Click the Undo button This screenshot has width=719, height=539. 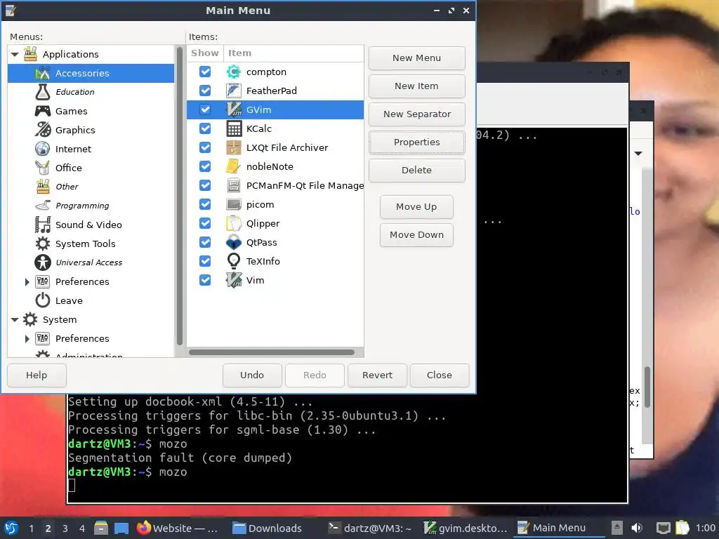point(252,375)
